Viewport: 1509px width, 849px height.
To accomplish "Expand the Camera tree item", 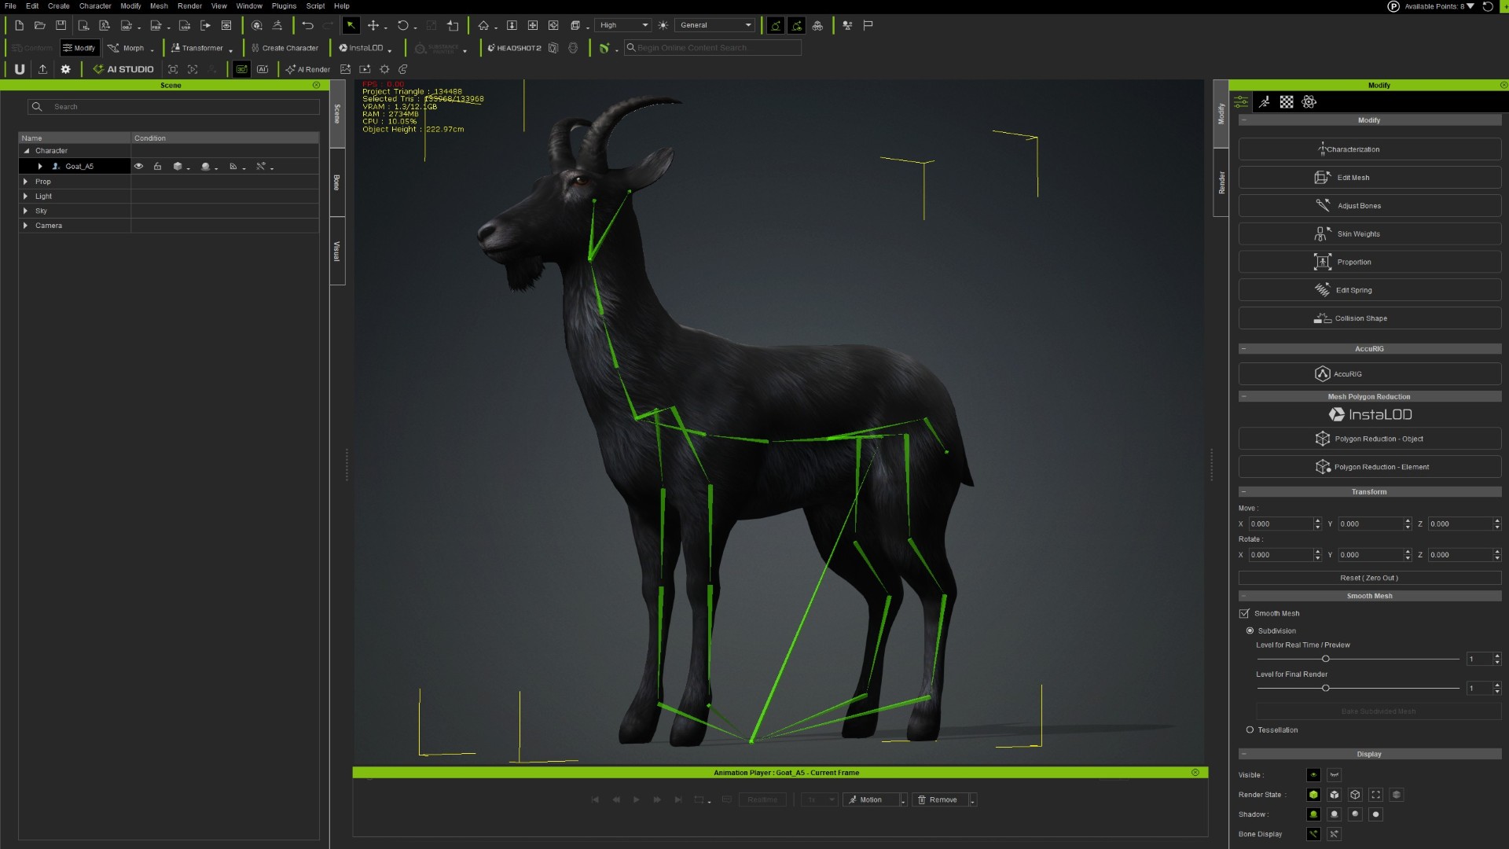I will [26, 226].
